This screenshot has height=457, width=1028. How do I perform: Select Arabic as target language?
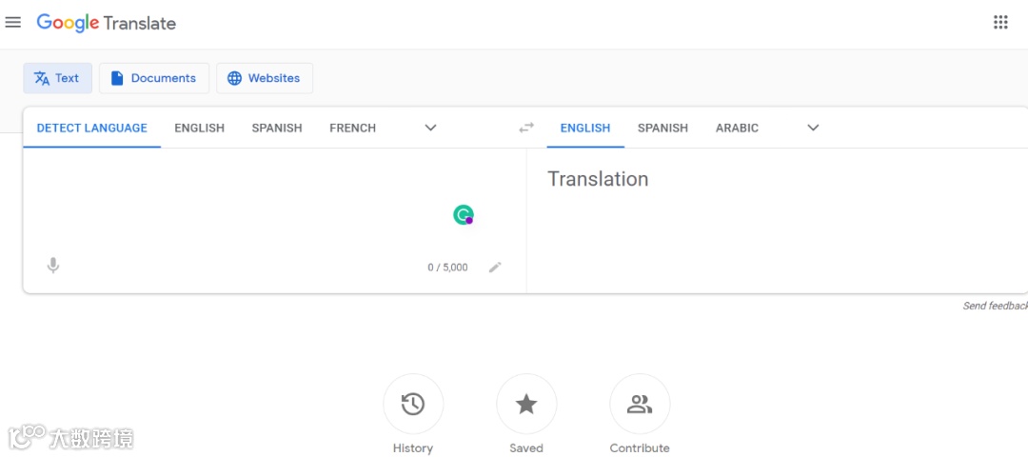pos(737,128)
